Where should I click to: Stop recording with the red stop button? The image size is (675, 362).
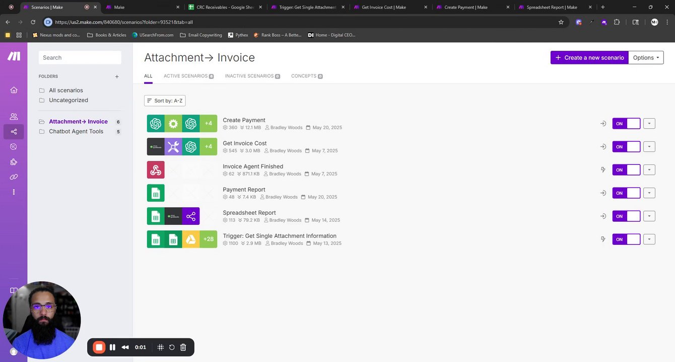pyautogui.click(x=99, y=347)
